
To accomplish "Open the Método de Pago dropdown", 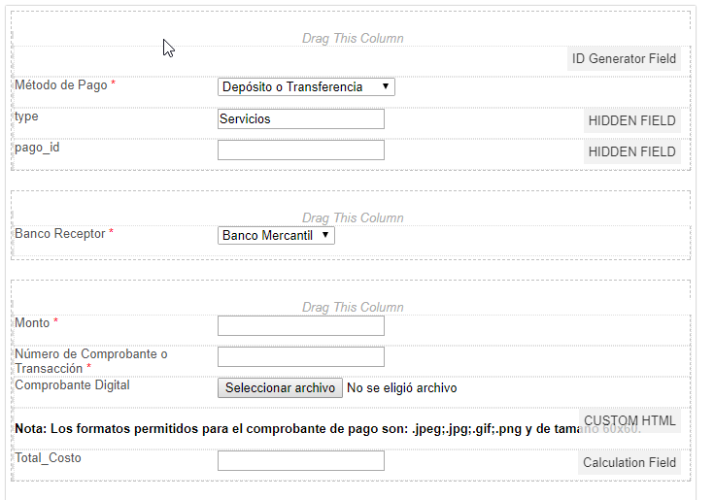I will [306, 87].
